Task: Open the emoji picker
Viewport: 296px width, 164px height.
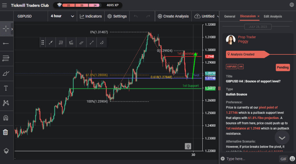Action: [292, 159]
